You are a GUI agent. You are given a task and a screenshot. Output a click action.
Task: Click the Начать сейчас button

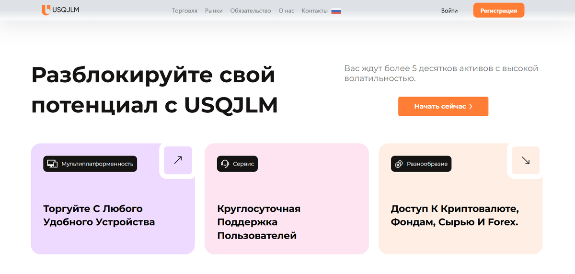pos(443,107)
